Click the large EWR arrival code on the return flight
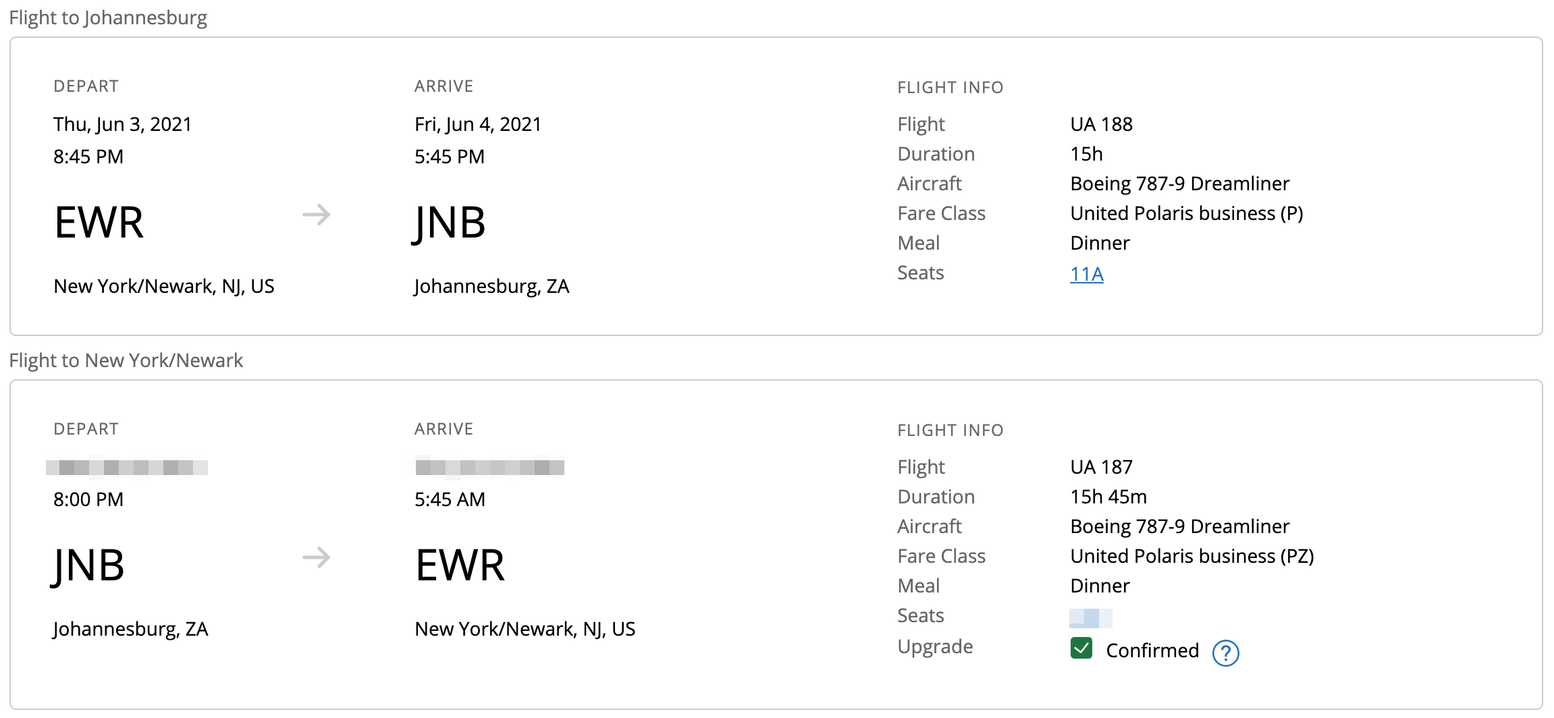The image size is (1554, 718). (x=460, y=565)
